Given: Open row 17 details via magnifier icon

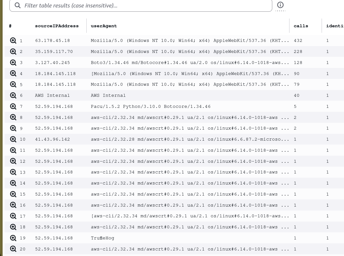Looking at the screenshot, I should 13,216.
